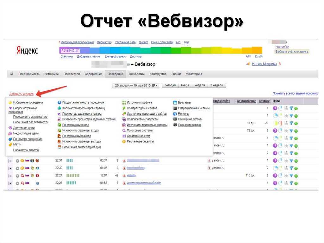The width and height of the screenshot is (324, 243).
Task: Choose Параметры визитов condition
Action: 26,150
